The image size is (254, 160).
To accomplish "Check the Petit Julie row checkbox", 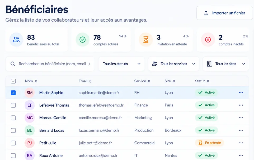I will pos(13,143).
